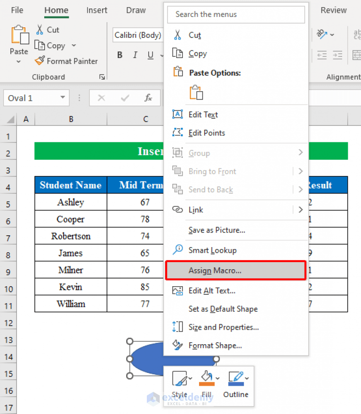Switch to the Draw tab
Screen dimensions: 361x414
coord(136,10)
